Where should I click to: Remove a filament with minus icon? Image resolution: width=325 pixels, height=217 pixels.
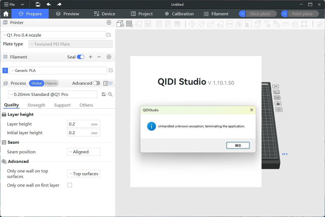[99, 57]
